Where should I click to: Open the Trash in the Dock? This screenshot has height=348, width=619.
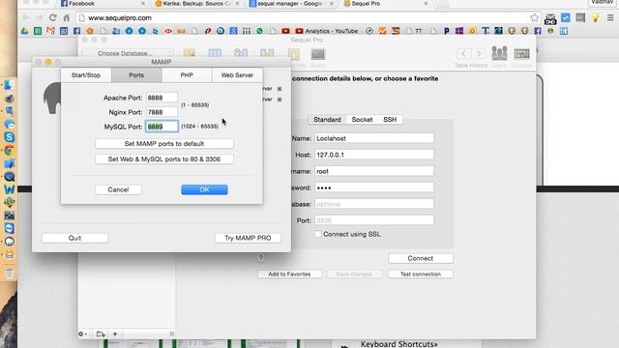(x=9, y=273)
